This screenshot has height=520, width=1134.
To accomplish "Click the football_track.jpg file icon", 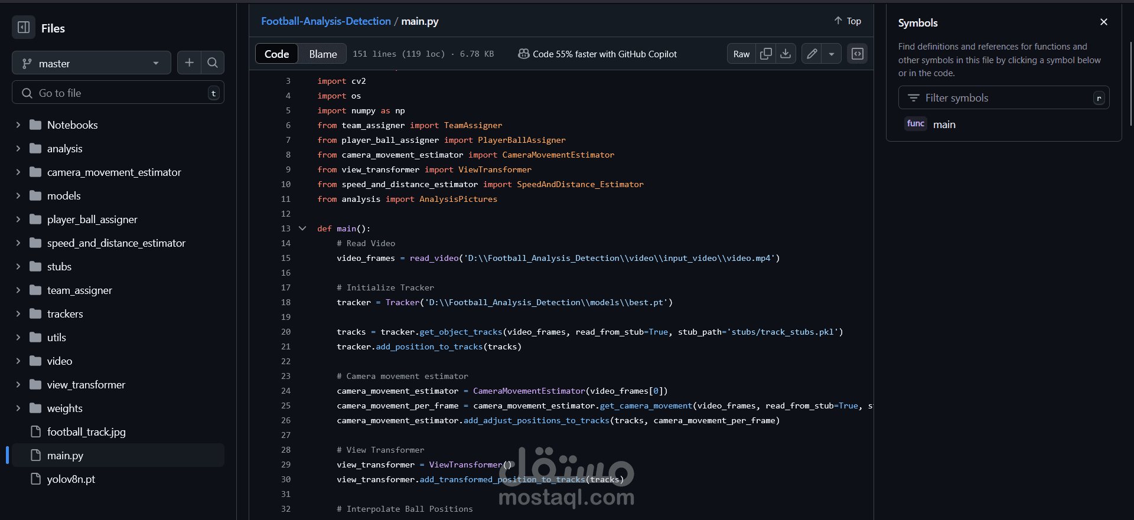I will click(x=35, y=431).
